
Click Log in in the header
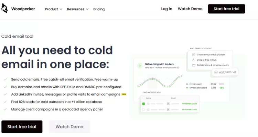166,9
